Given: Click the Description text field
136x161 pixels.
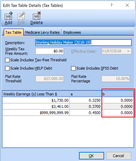Looking at the screenshot, I should [83, 42].
